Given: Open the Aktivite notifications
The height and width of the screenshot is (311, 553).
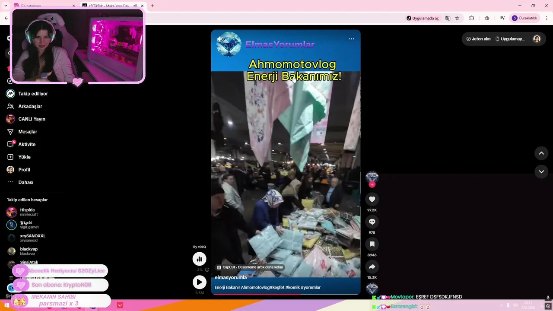Looking at the screenshot, I should (21, 144).
